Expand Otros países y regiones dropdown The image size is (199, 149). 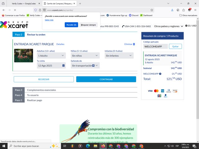click(x=169, y=26)
